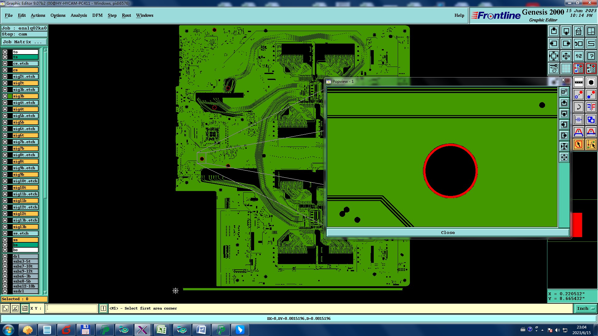The image size is (598, 336).
Task: Click the mirror F feature tool
Action: coord(591,107)
